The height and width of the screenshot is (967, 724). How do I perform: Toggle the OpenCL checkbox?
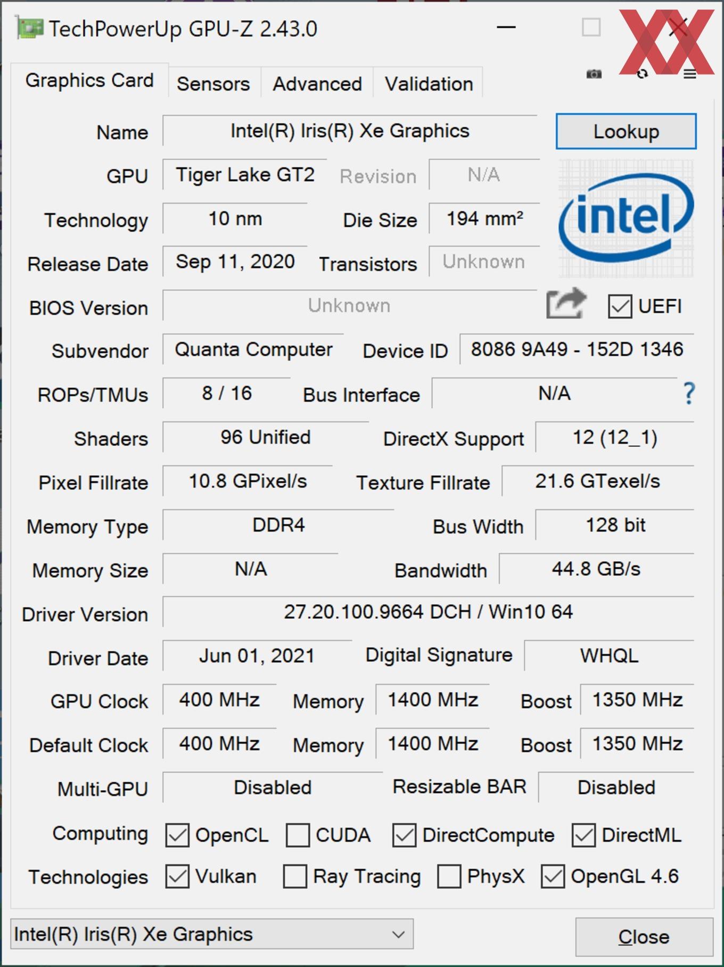(x=177, y=835)
